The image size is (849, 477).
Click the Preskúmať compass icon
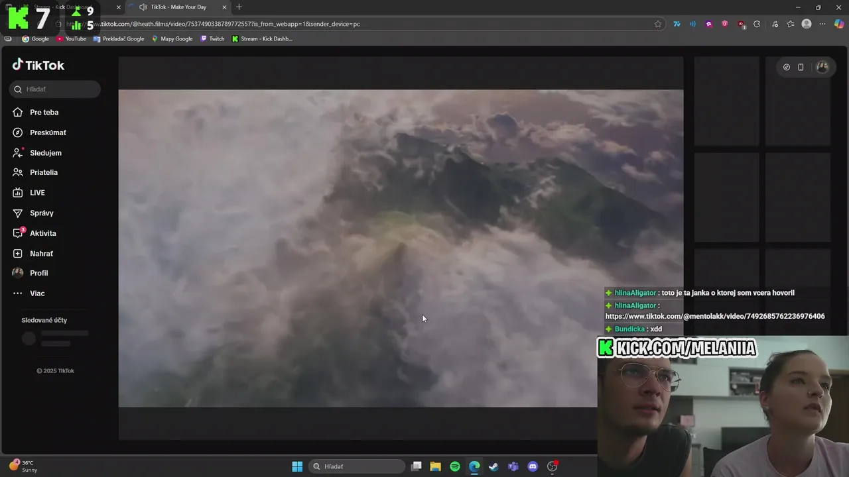[x=18, y=132]
